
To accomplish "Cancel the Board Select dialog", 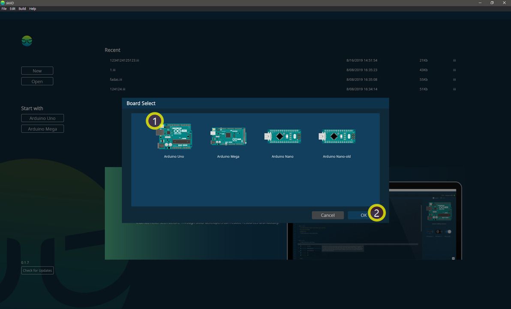I will click(x=328, y=215).
